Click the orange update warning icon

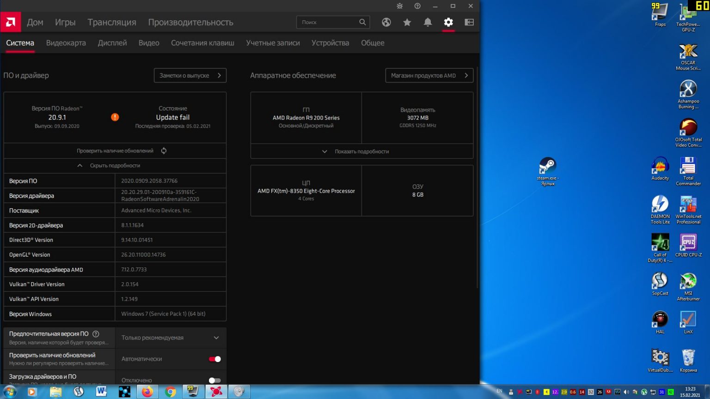click(x=115, y=117)
